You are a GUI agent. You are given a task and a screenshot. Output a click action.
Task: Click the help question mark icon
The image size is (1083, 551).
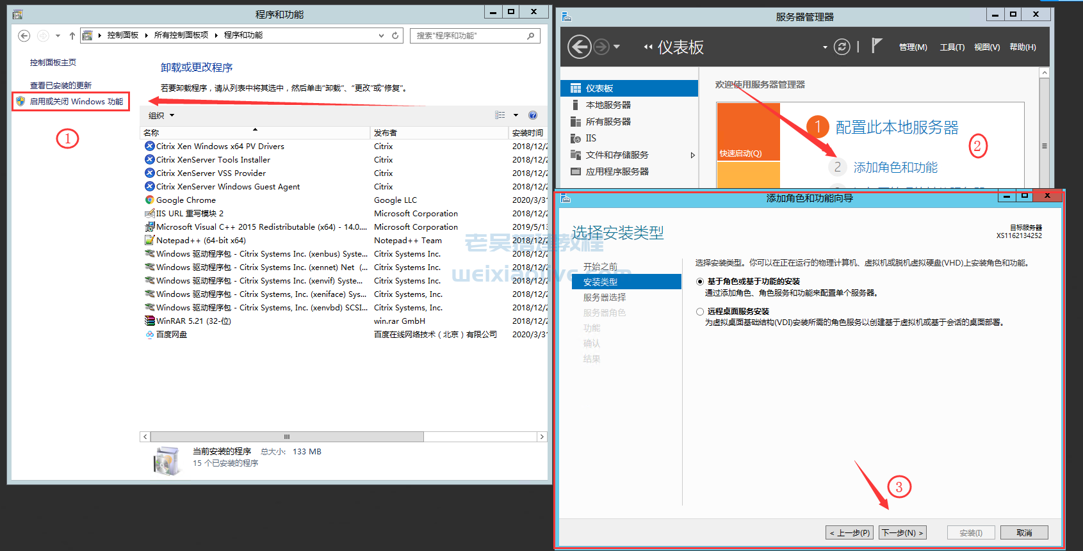533,115
